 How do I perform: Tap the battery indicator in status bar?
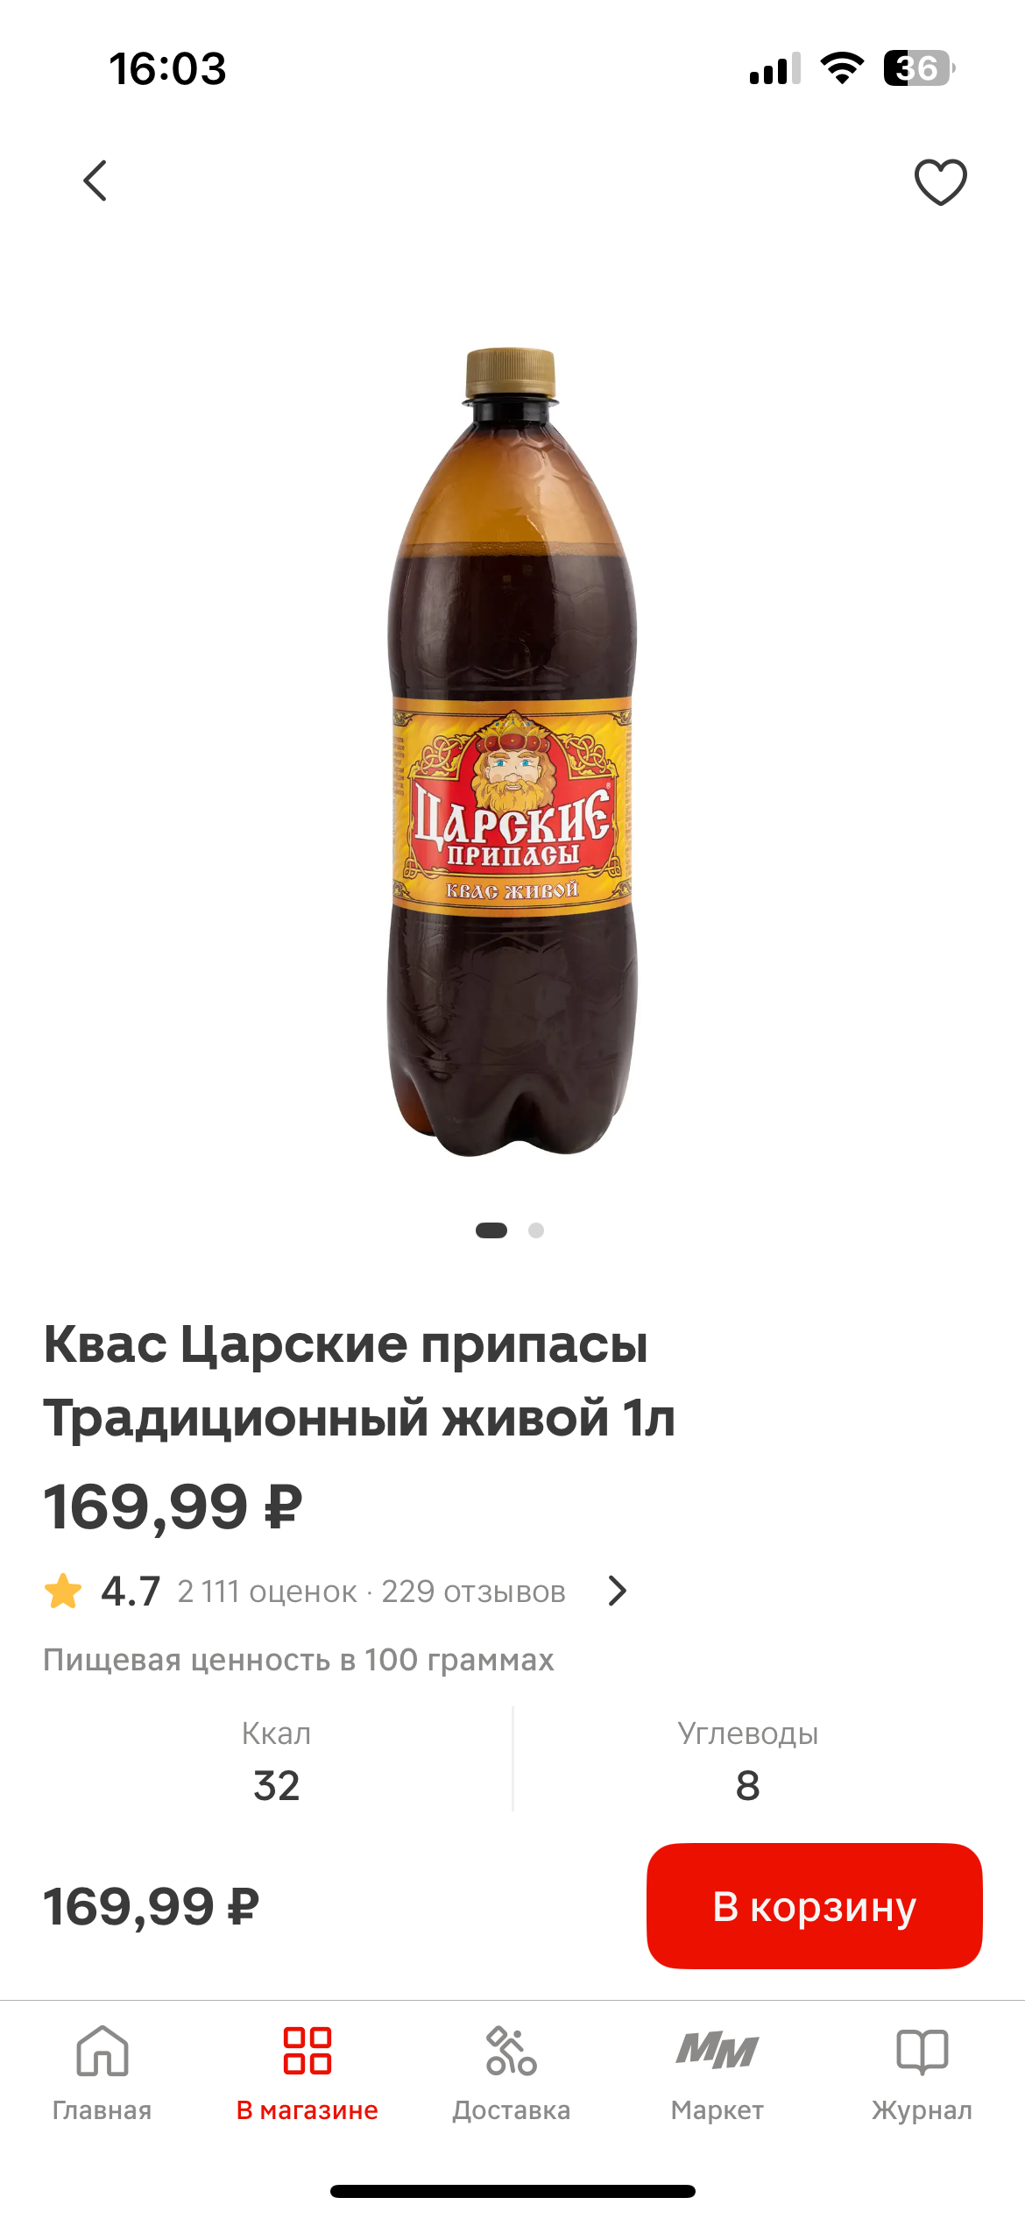pyautogui.click(x=919, y=68)
